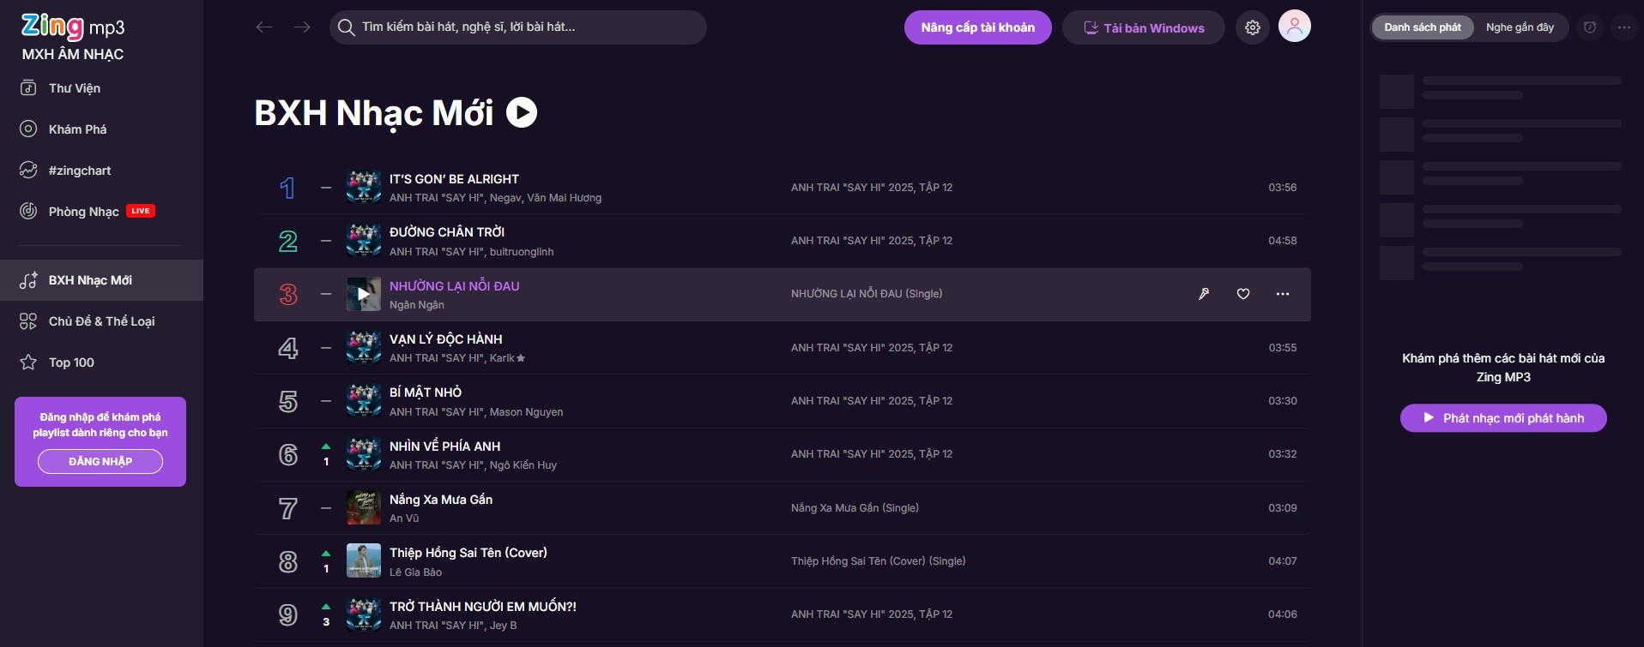Click the ĐĂNG NHẬP button
The width and height of the screenshot is (1644, 647).
click(100, 462)
